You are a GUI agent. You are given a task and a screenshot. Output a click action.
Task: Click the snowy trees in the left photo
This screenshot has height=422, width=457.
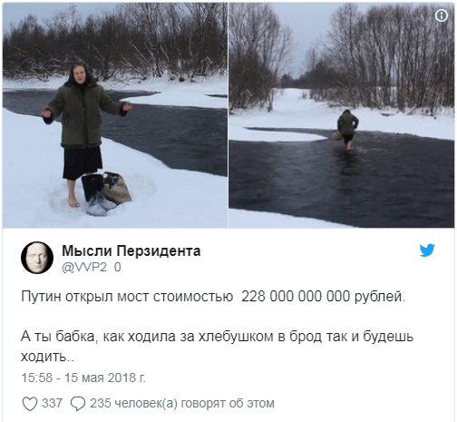pyautogui.click(x=115, y=44)
